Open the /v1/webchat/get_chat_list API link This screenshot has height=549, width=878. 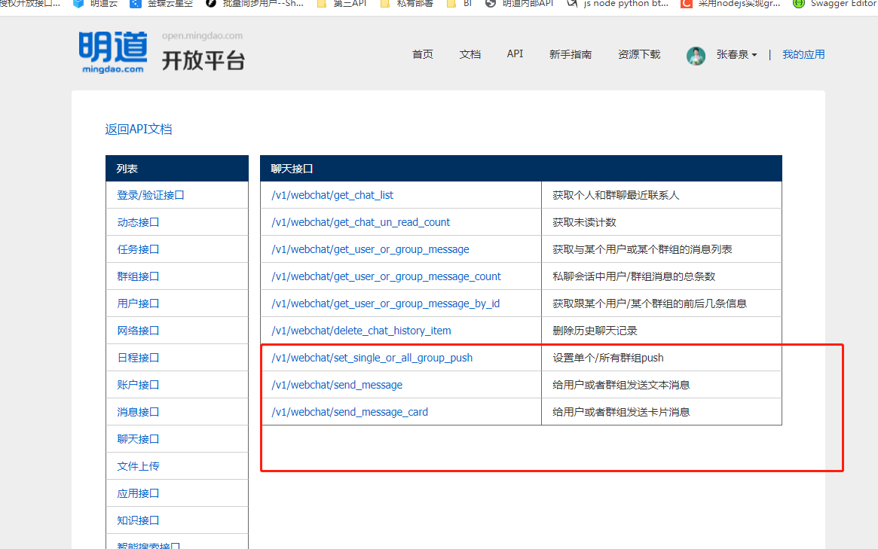332,195
